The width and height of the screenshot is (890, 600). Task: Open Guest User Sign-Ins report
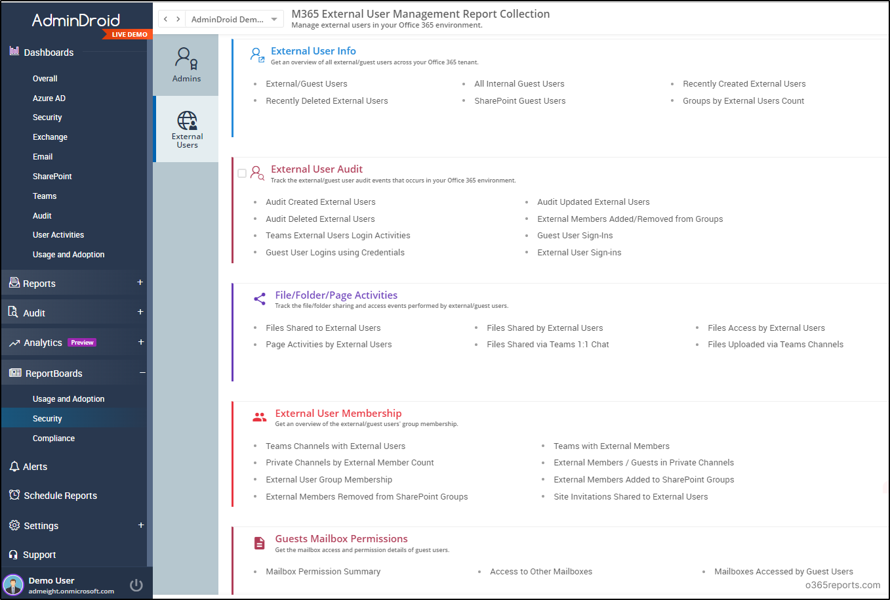click(575, 236)
